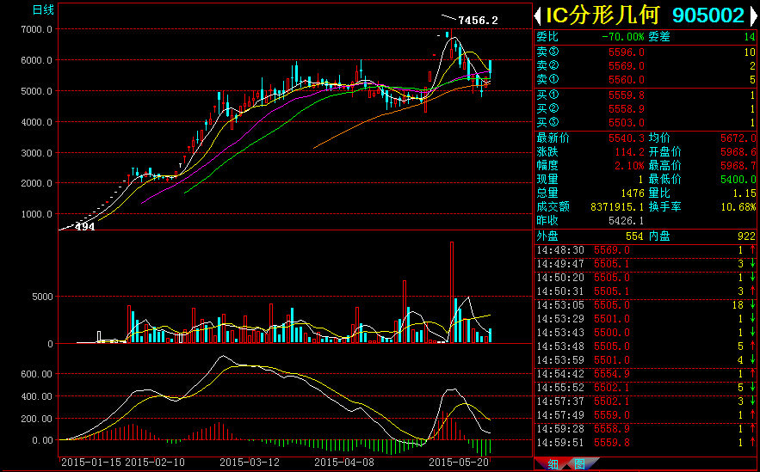This screenshot has width=760, height=472.
Task: Click the 外盘 value 554
Action: 635,236
